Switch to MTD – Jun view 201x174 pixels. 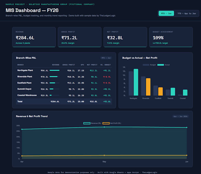pyautogui.click(x=166, y=14)
